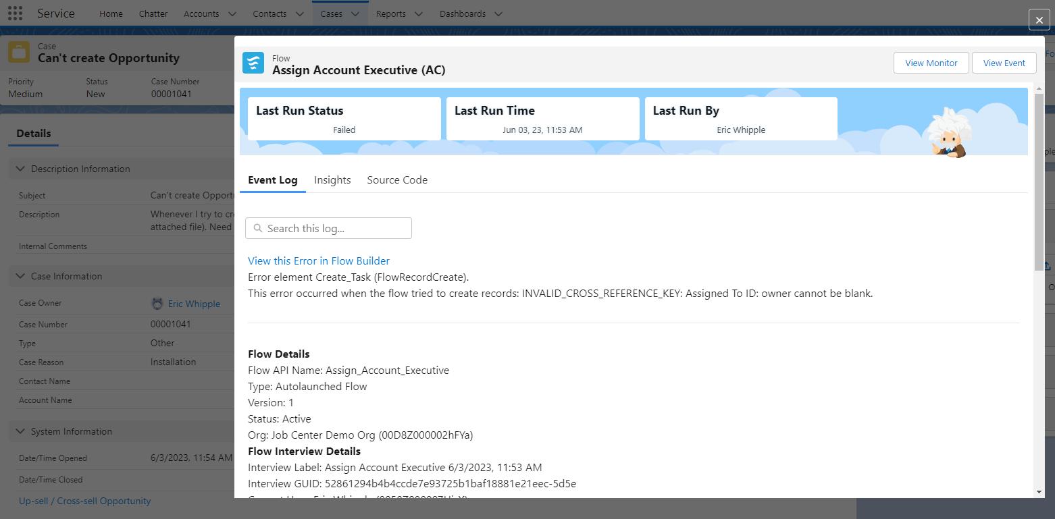Screen dimensions: 1055x519
Task: Open the Up-sell / Cross-sell Opportunity link
Action: click(x=85, y=501)
